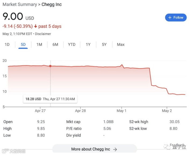
Task: Click the Chegg Inc title text
Action: point(52,5)
